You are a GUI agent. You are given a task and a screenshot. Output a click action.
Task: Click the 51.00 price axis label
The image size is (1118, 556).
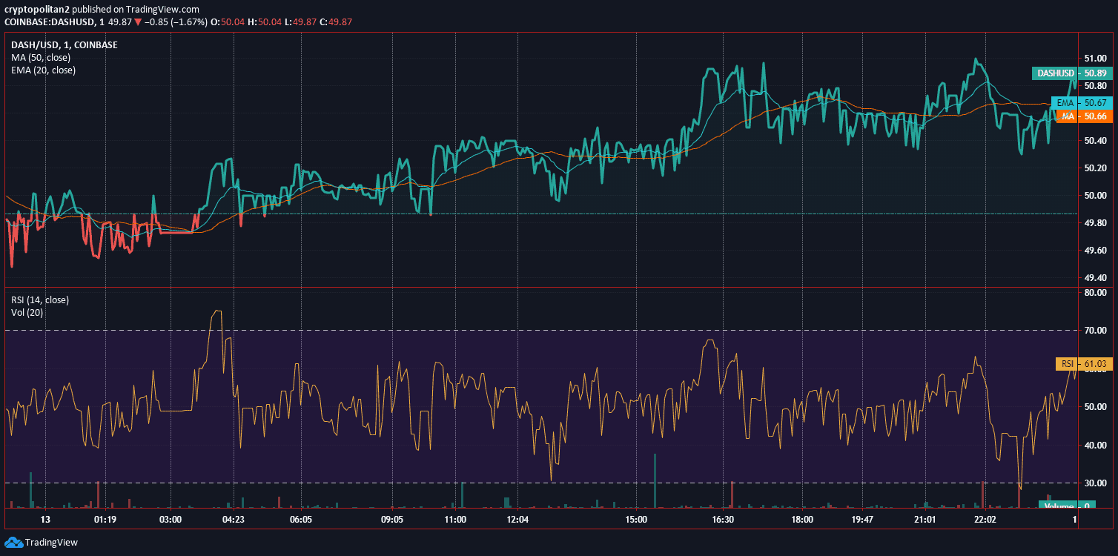click(1096, 59)
